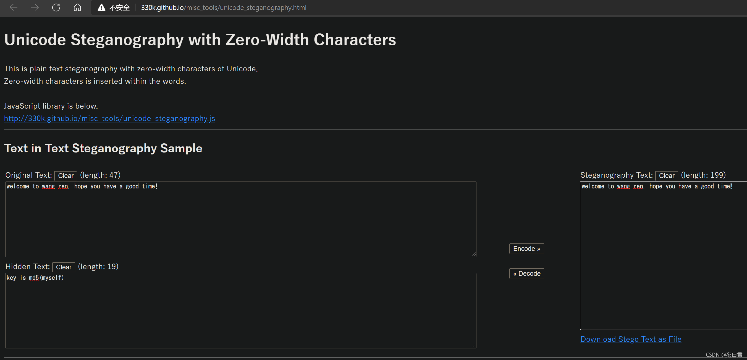Open the browser home page icon
Screen dimensions: 747x360
77,7
